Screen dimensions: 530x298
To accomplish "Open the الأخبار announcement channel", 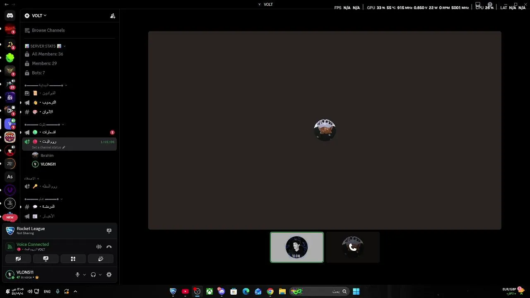I will (x=69, y=216).
